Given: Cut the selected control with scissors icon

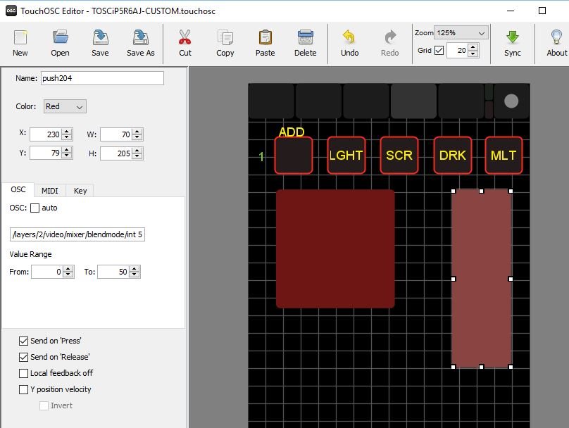Looking at the screenshot, I should coord(185,42).
